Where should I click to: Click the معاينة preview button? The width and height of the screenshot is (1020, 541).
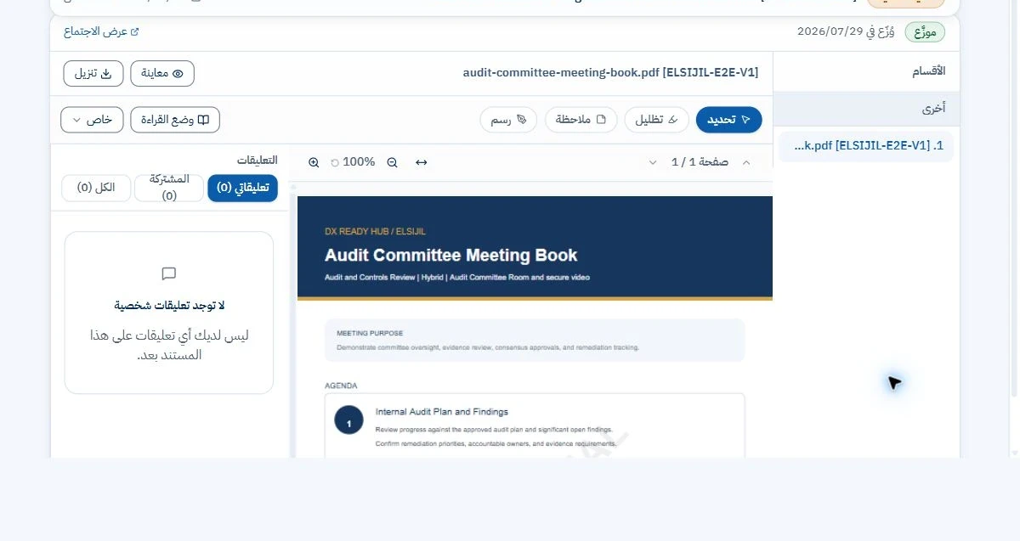click(x=162, y=74)
